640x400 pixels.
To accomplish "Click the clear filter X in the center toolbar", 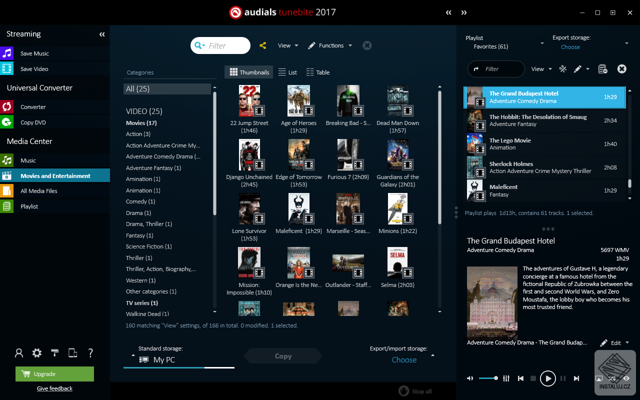I will pyautogui.click(x=367, y=45).
